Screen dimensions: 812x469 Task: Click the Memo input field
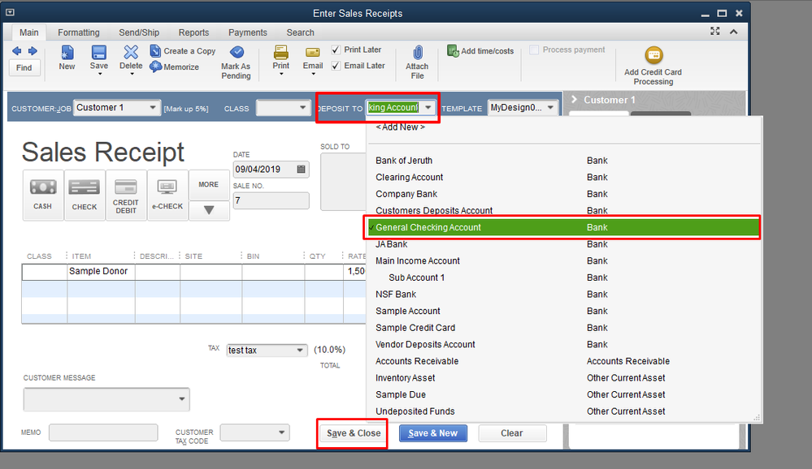[103, 432]
